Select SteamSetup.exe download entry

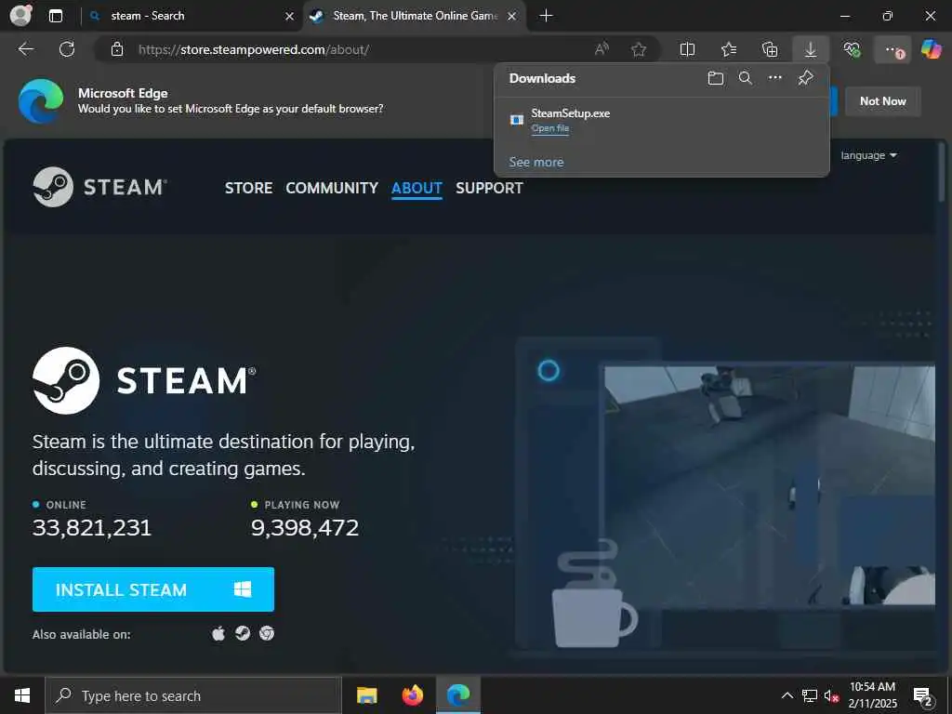[662, 120]
